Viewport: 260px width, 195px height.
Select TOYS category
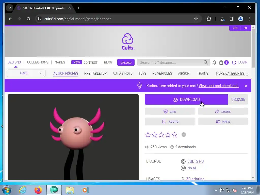(142, 73)
